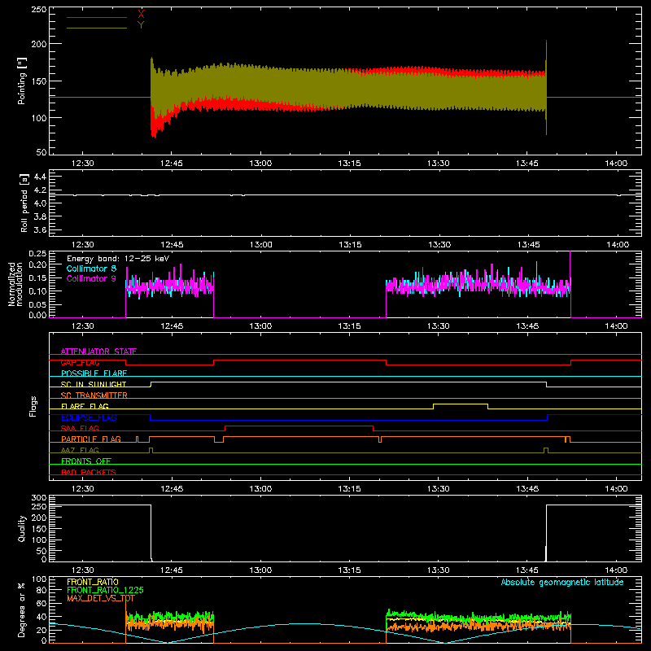Image resolution: width=651 pixels, height=651 pixels.
Task: Select the BAD_PACKETS flag label
Action: 89,472
